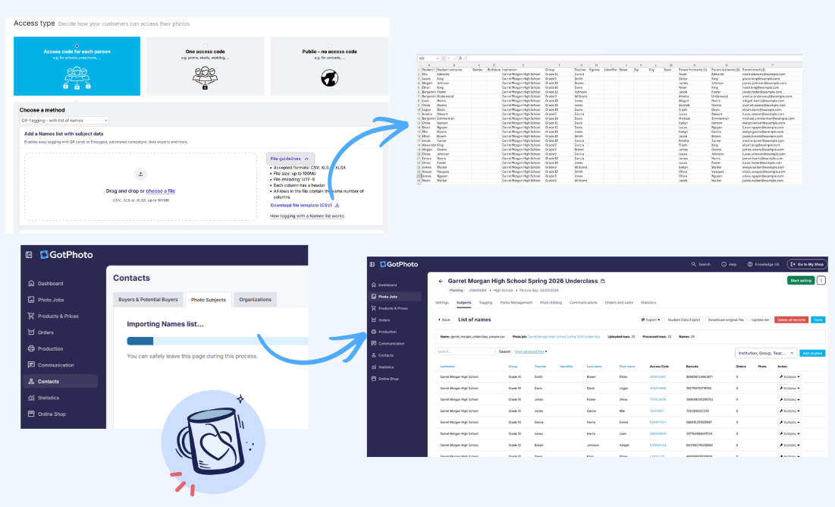Switch to Buyers & Potential Buyers tab
This screenshot has width=835, height=507.
(148, 300)
